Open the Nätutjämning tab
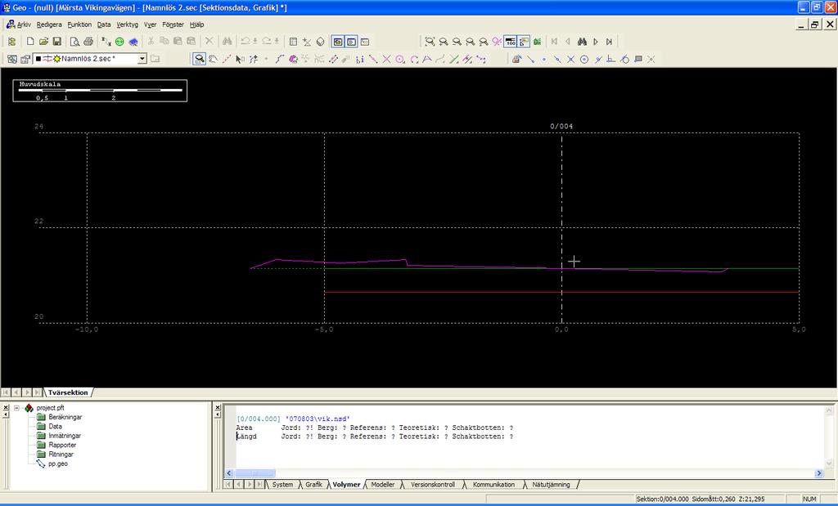Image resolution: width=838 pixels, height=506 pixels. tap(551, 485)
